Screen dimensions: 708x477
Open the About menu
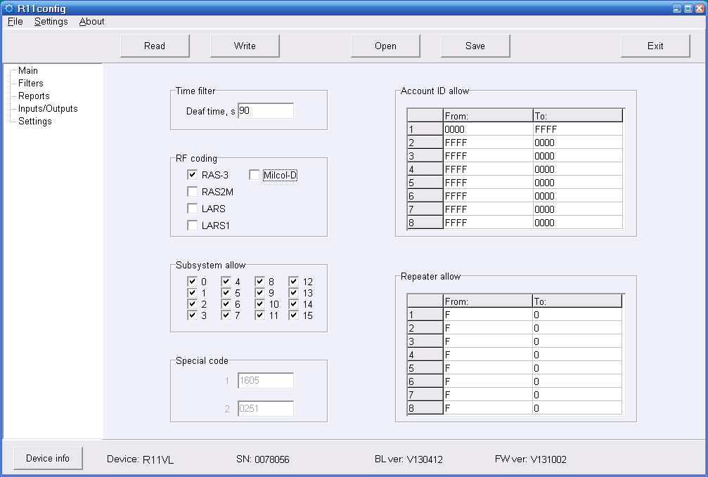click(91, 22)
